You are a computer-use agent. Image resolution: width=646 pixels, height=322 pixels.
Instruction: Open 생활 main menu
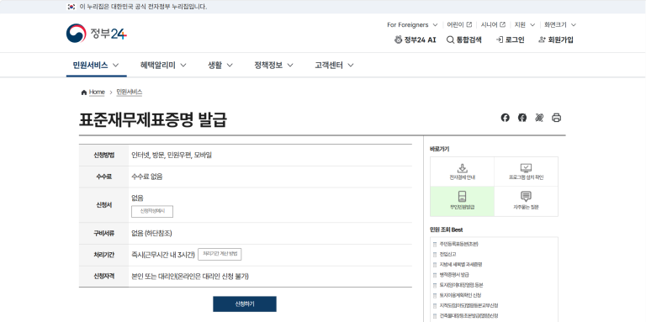(x=220, y=65)
